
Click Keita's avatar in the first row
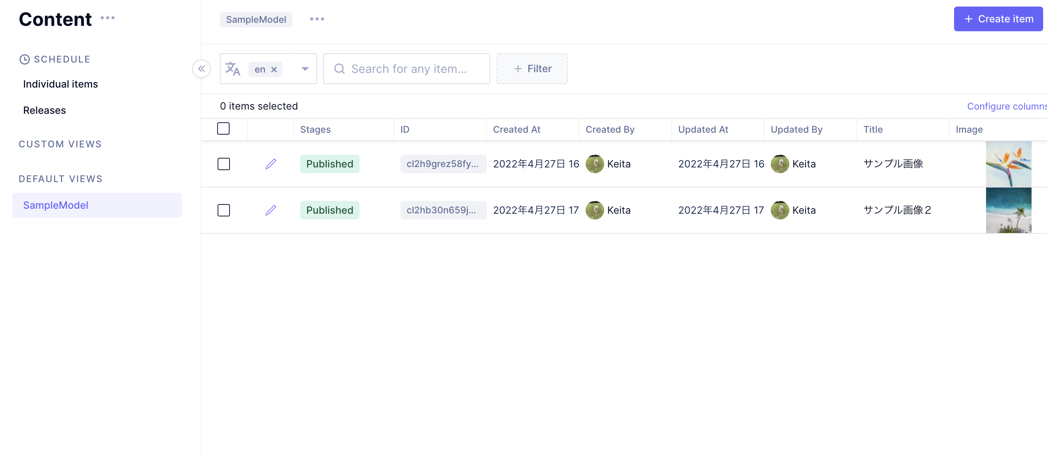[x=594, y=164]
